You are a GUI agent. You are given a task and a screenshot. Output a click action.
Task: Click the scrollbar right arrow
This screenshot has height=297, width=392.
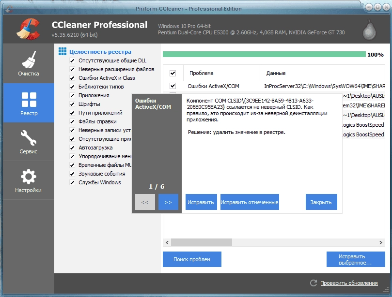pyautogui.click(x=381, y=242)
